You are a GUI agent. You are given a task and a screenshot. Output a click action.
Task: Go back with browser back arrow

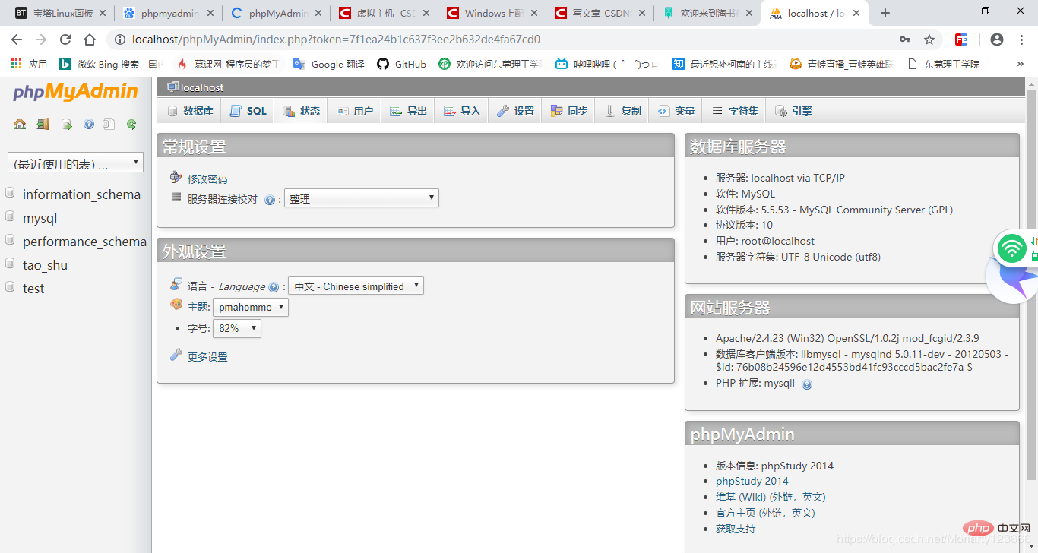click(x=17, y=39)
